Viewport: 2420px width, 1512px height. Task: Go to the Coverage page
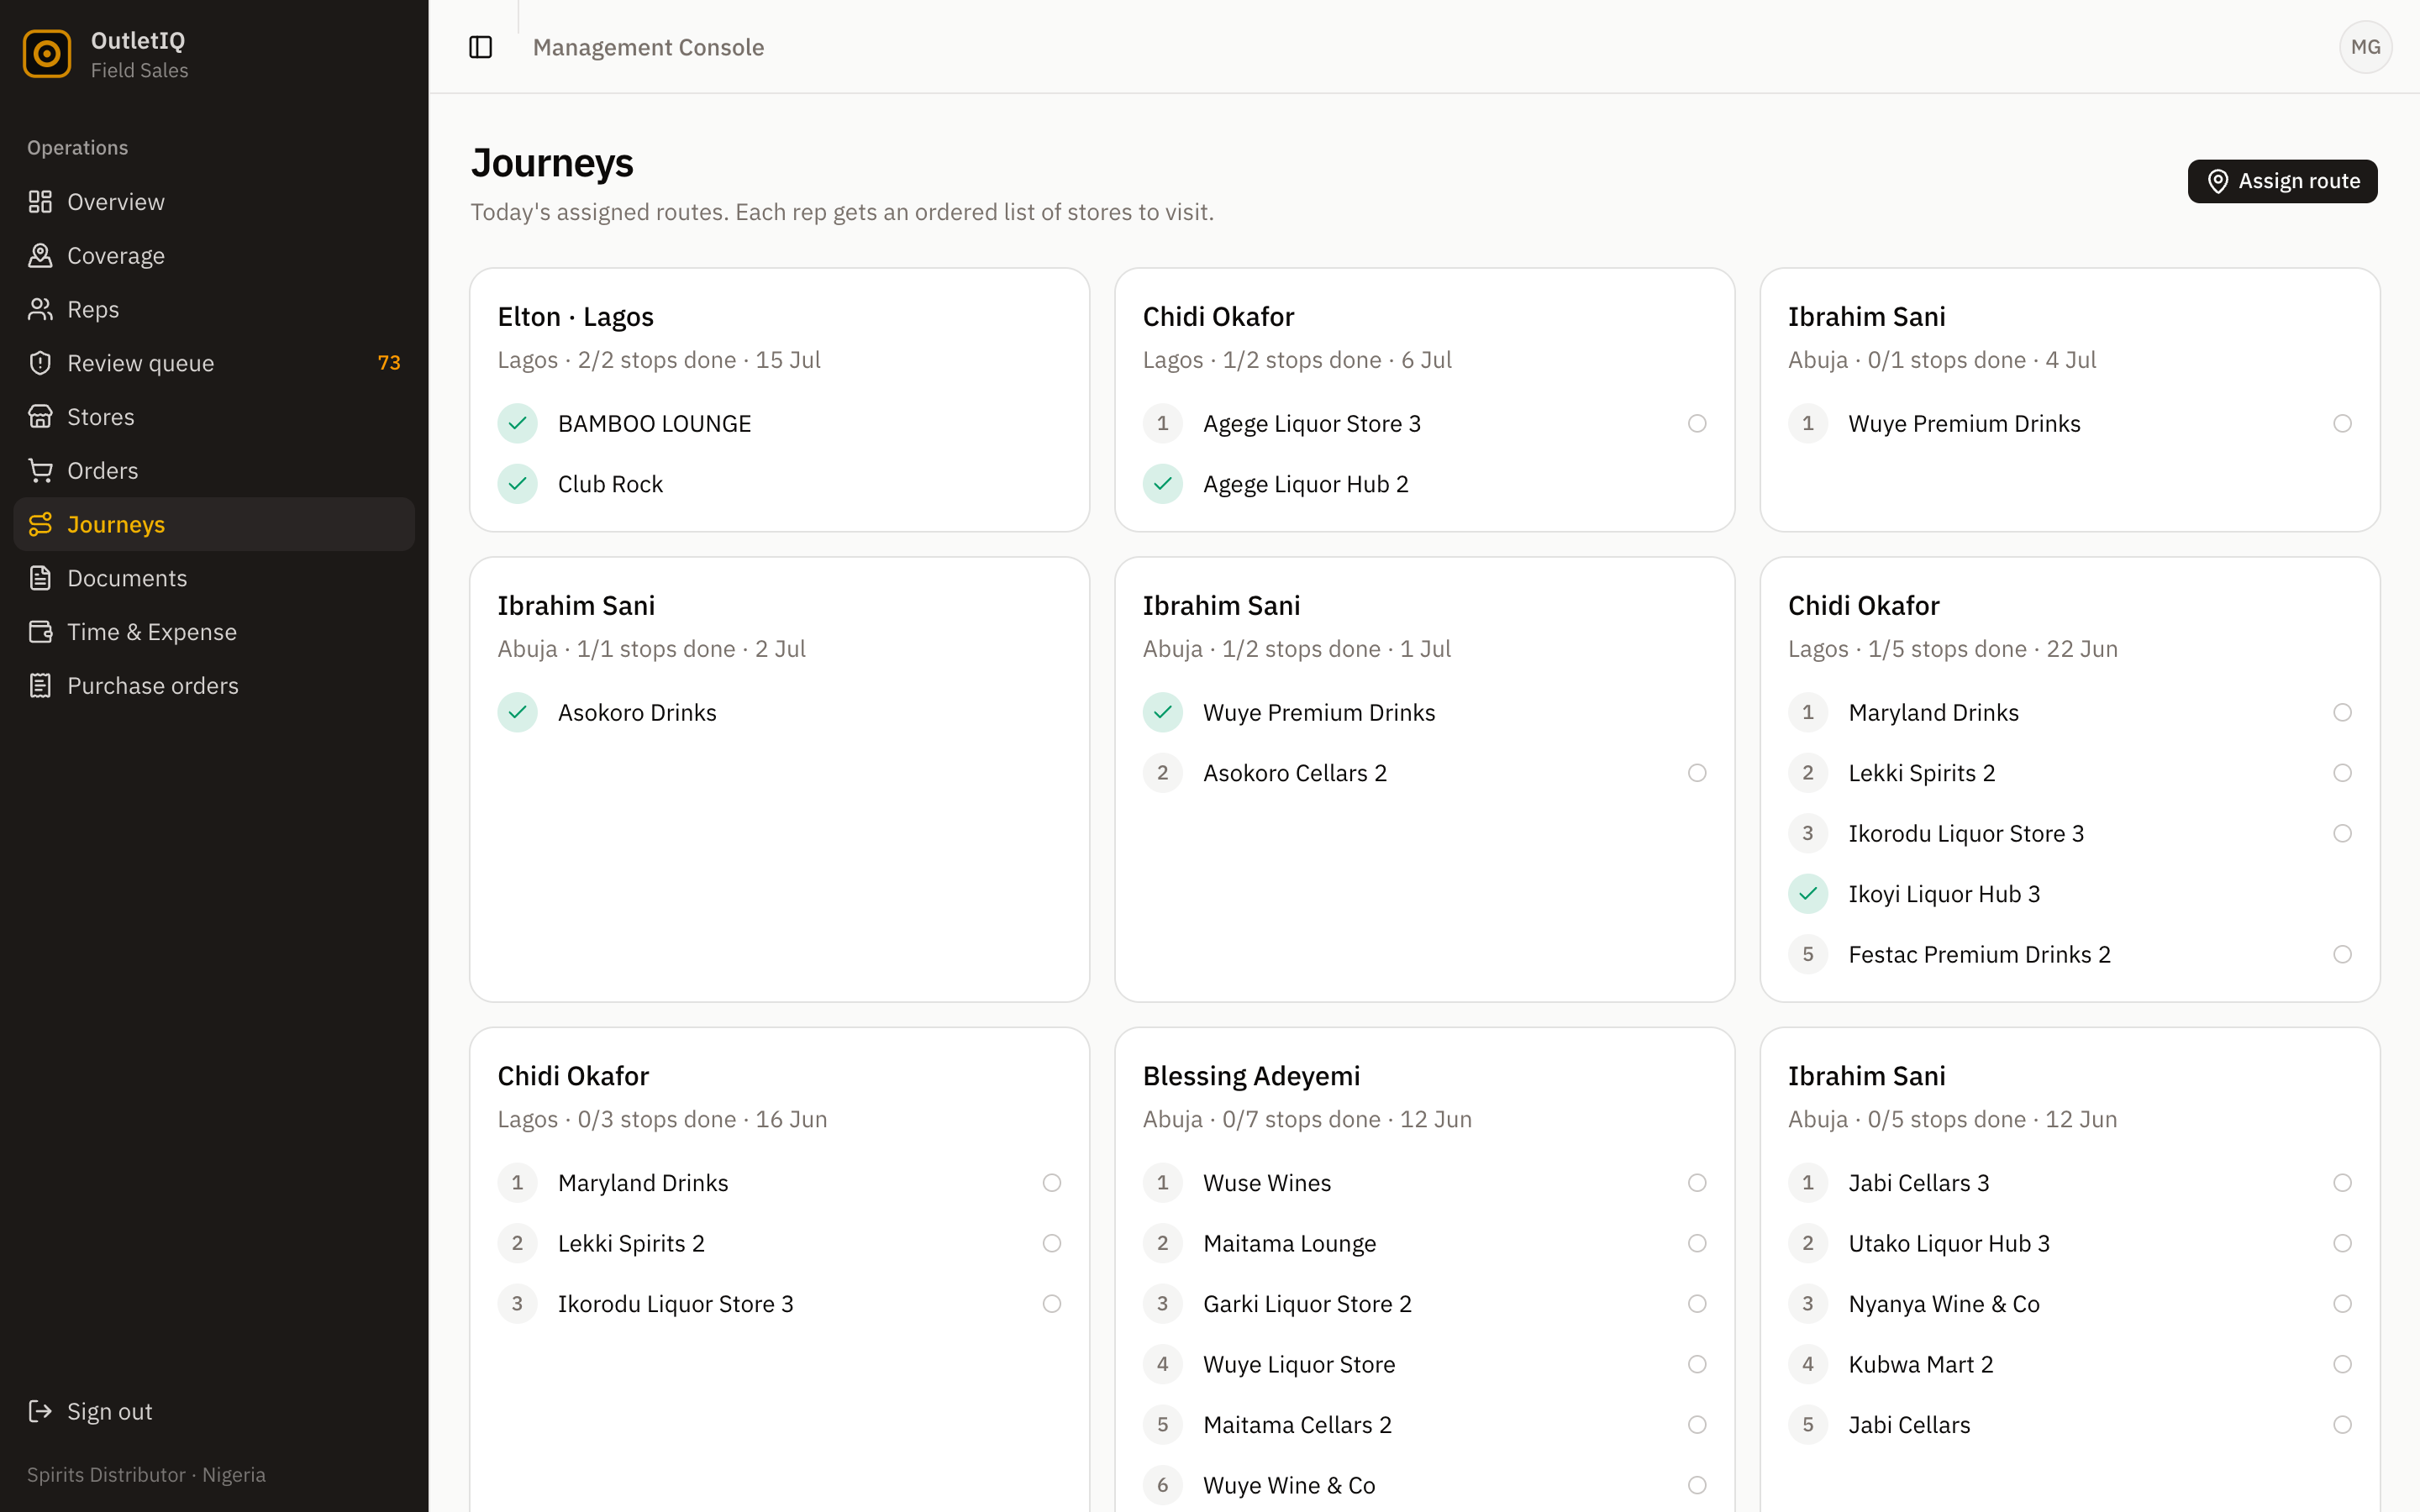click(214, 256)
